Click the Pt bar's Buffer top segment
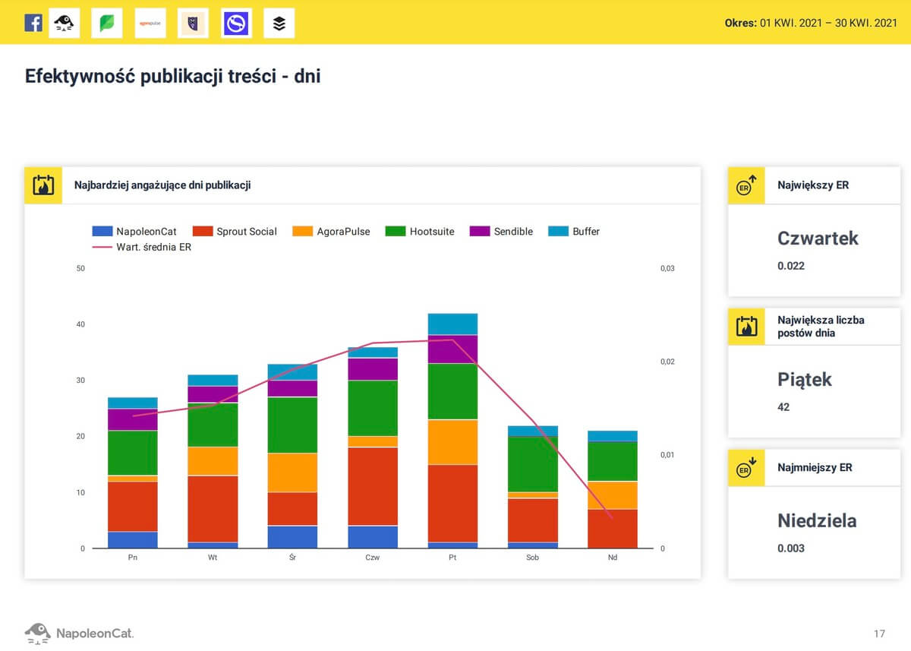The image size is (911, 651). click(x=452, y=324)
